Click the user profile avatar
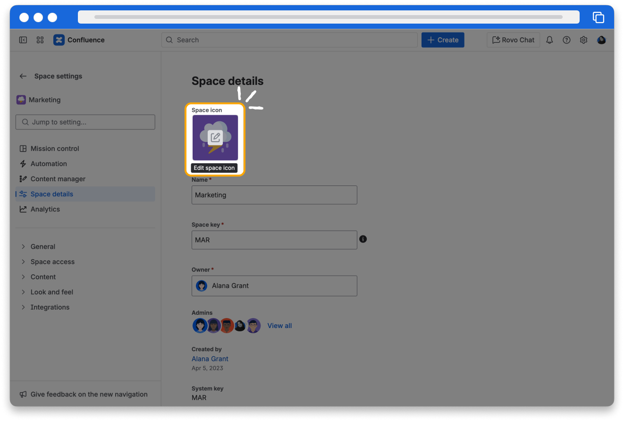Image resolution: width=624 pixels, height=421 pixels. (x=601, y=40)
